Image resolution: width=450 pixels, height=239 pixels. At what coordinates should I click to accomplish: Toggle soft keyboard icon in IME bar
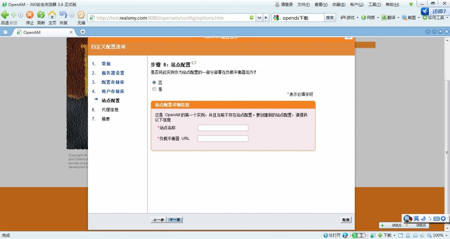[x=436, y=219]
